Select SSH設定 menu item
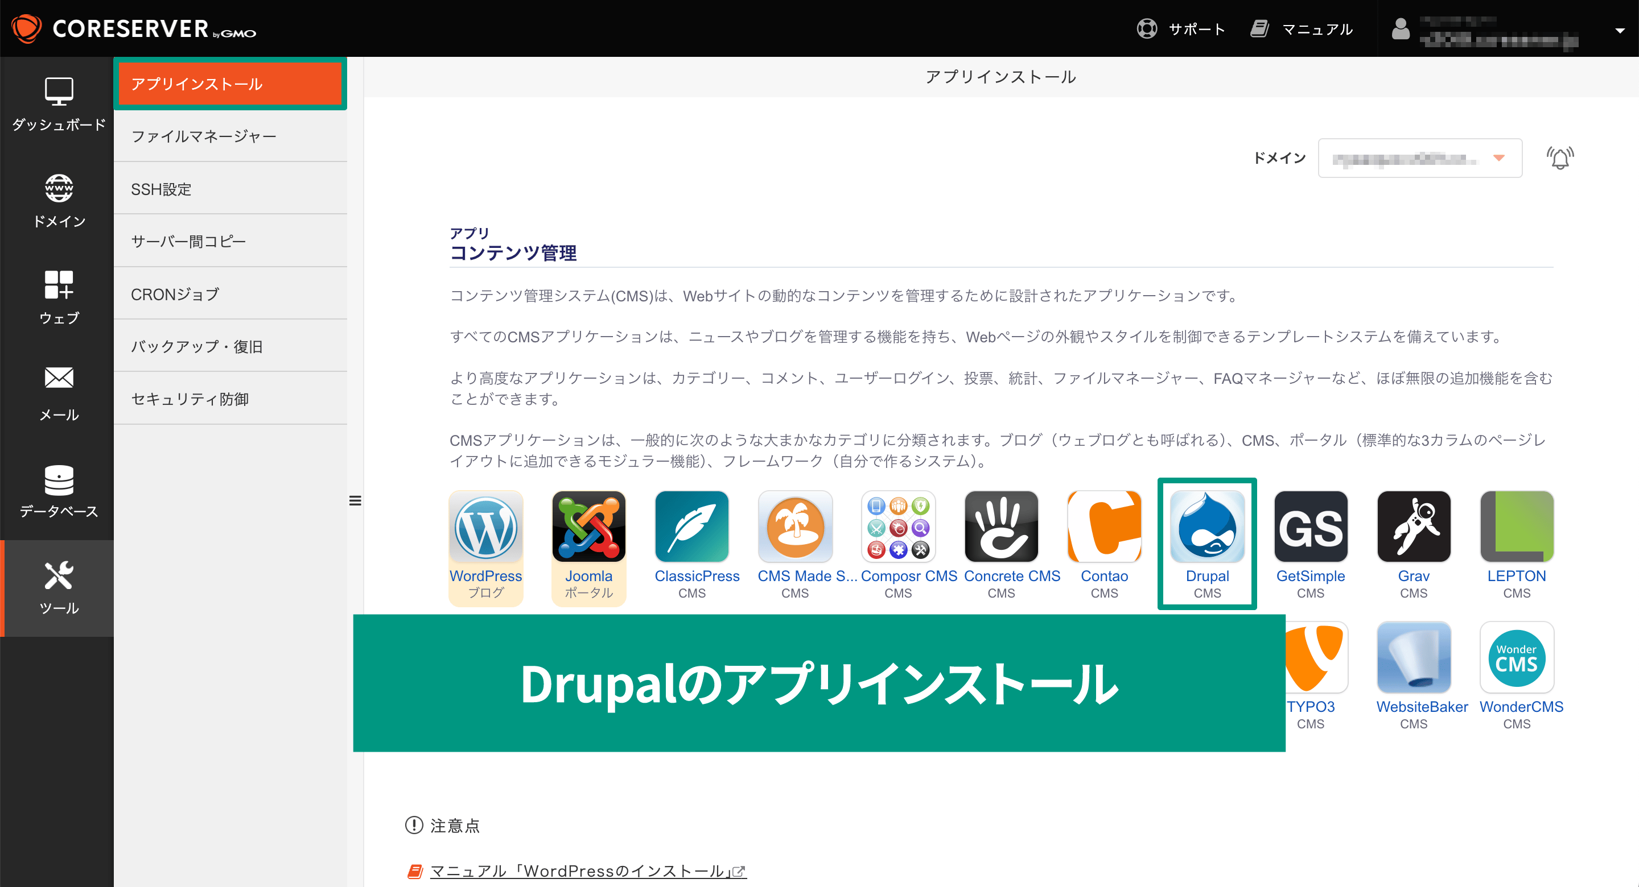Viewport: 1639px width, 887px height. pos(230,189)
